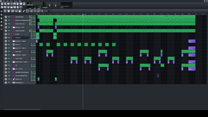Open settings gear for Crystal track
Screen dimensions: 208x117
pyautogui.click(x=6, y=34)
